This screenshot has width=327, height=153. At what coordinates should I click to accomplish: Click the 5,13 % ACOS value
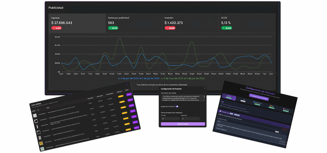pos(226,23)
